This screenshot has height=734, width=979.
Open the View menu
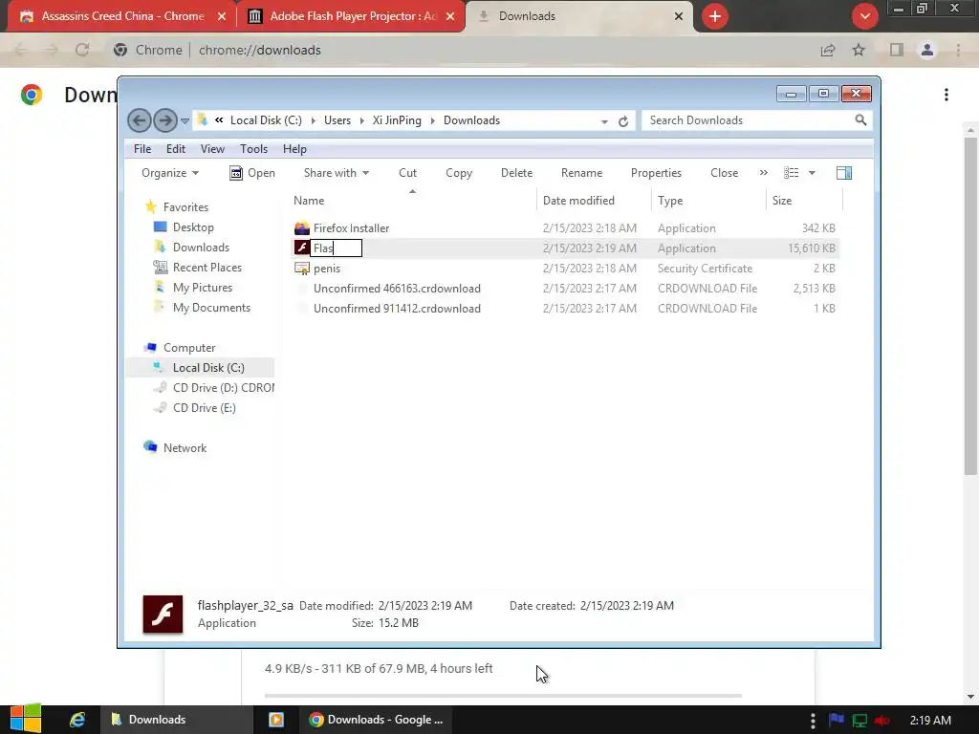tap(212, 148)
